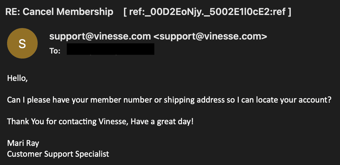Select the sender name support@vinesse.com

click(100, 37)
